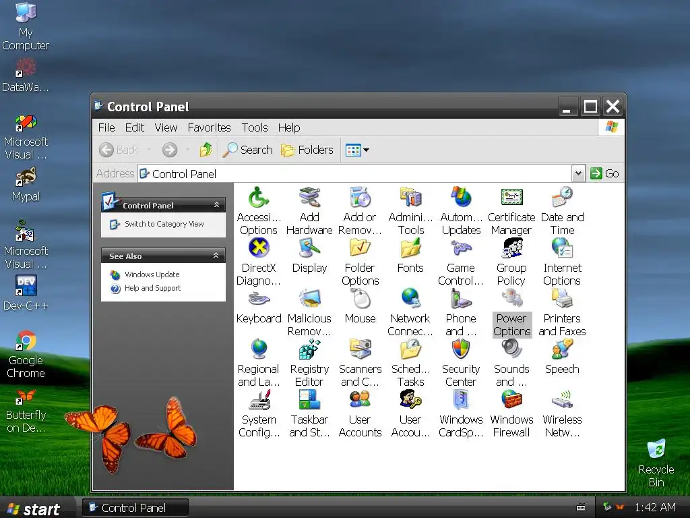Expand the Address bar dropdown
This screenshot has width=690, height=518.
click(578, 173)
